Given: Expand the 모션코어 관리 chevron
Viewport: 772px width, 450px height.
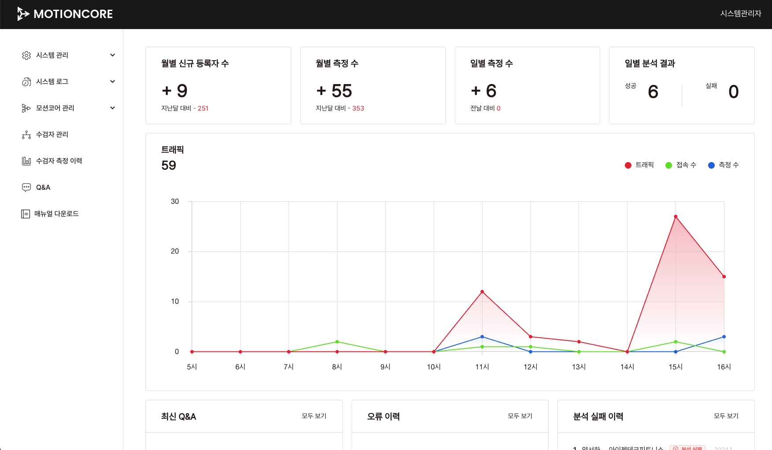Looking at the screenshot, I should point(112,108).
